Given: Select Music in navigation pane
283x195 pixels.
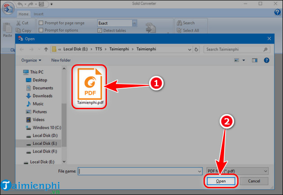Looking at the screenshot, I should (x=35, y=104).
